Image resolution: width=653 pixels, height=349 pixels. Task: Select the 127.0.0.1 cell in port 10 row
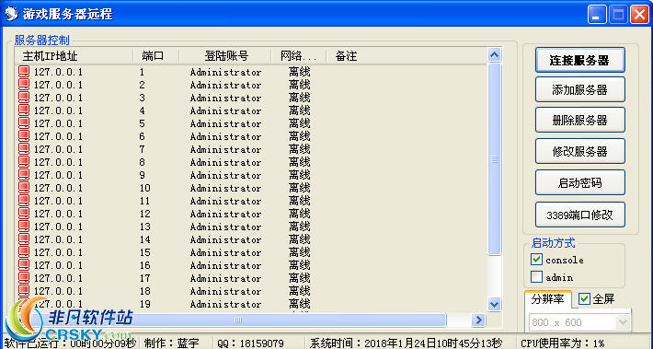point(58,188)
